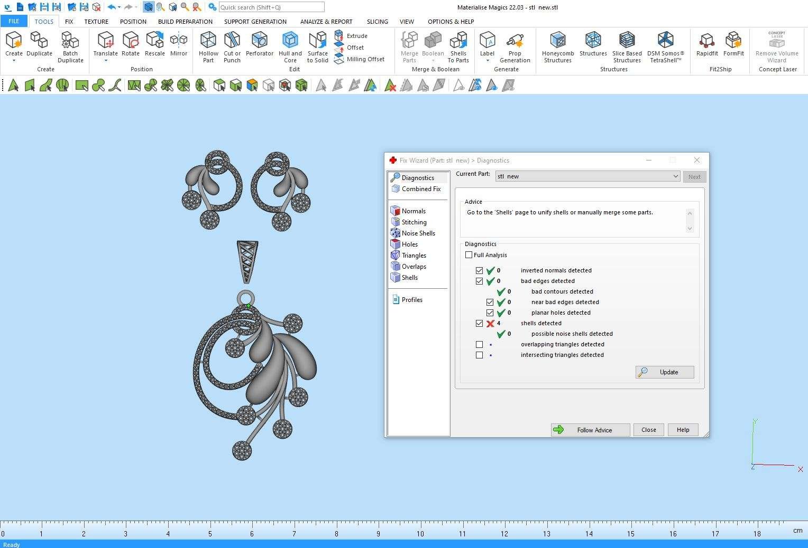808x548 pixels.
Task: Click in the Quick search field
Action: coord(271,7)
